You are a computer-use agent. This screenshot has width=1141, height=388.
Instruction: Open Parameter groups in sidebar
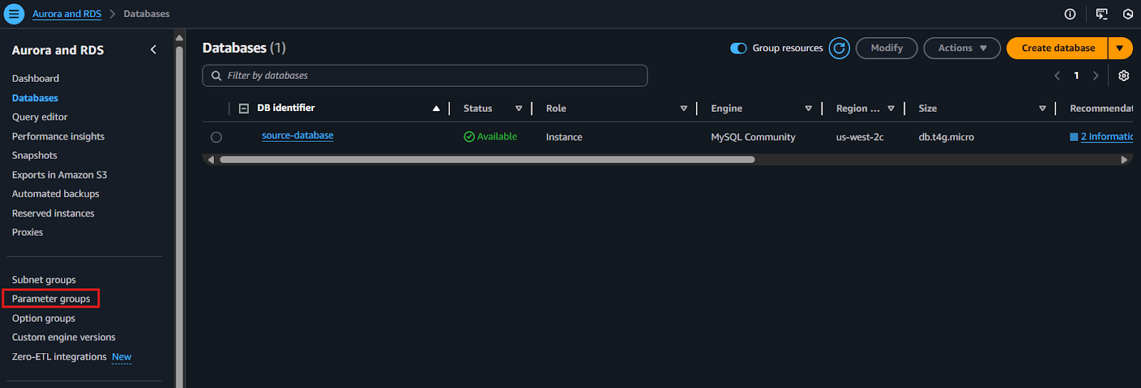[51, 299]
